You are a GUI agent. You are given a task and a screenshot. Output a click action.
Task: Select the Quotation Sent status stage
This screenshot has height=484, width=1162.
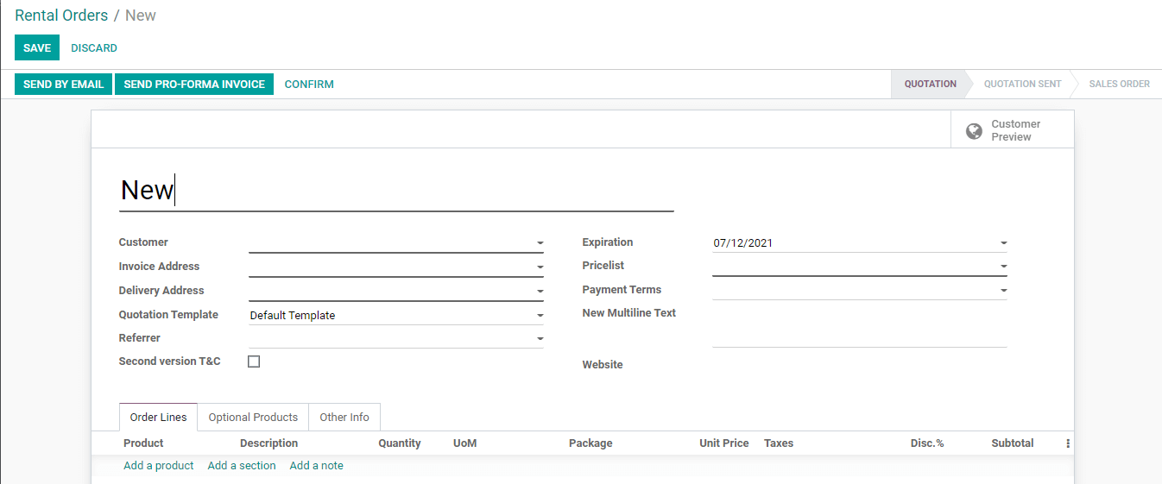click(x=1022, y=85)
